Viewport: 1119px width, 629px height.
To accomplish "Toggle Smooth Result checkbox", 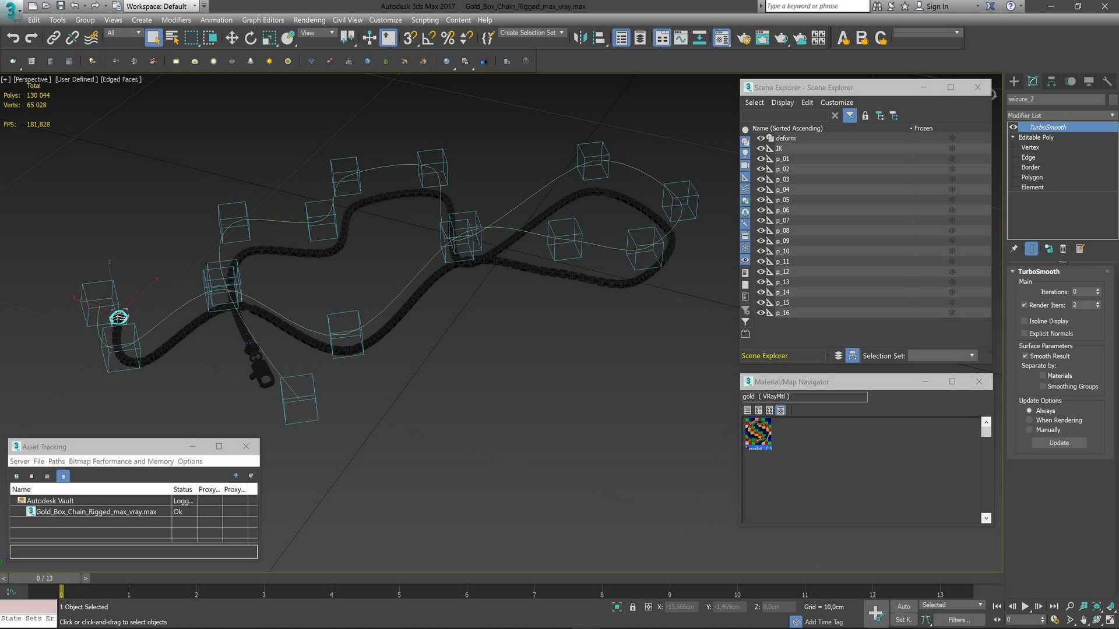I will tap(1025, 356).
